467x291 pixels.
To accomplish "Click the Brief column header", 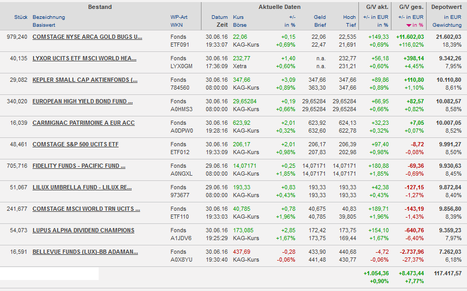I will pyautogui.click(x=320, y=25).
